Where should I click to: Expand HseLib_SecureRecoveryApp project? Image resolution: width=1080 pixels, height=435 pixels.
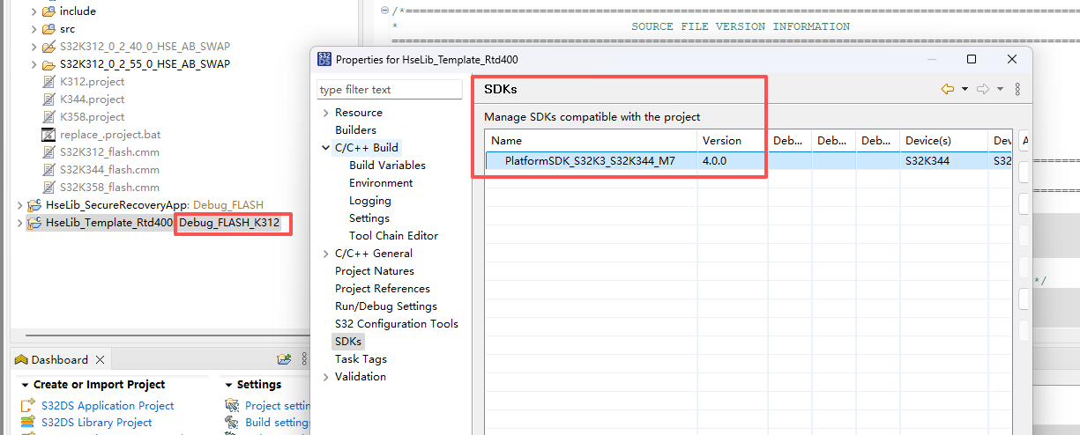coord(19,205)
